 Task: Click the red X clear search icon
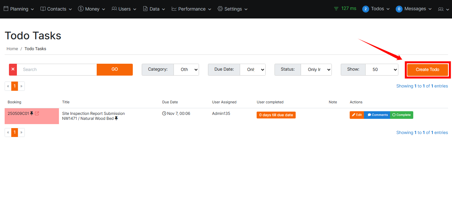coord(13,70)
